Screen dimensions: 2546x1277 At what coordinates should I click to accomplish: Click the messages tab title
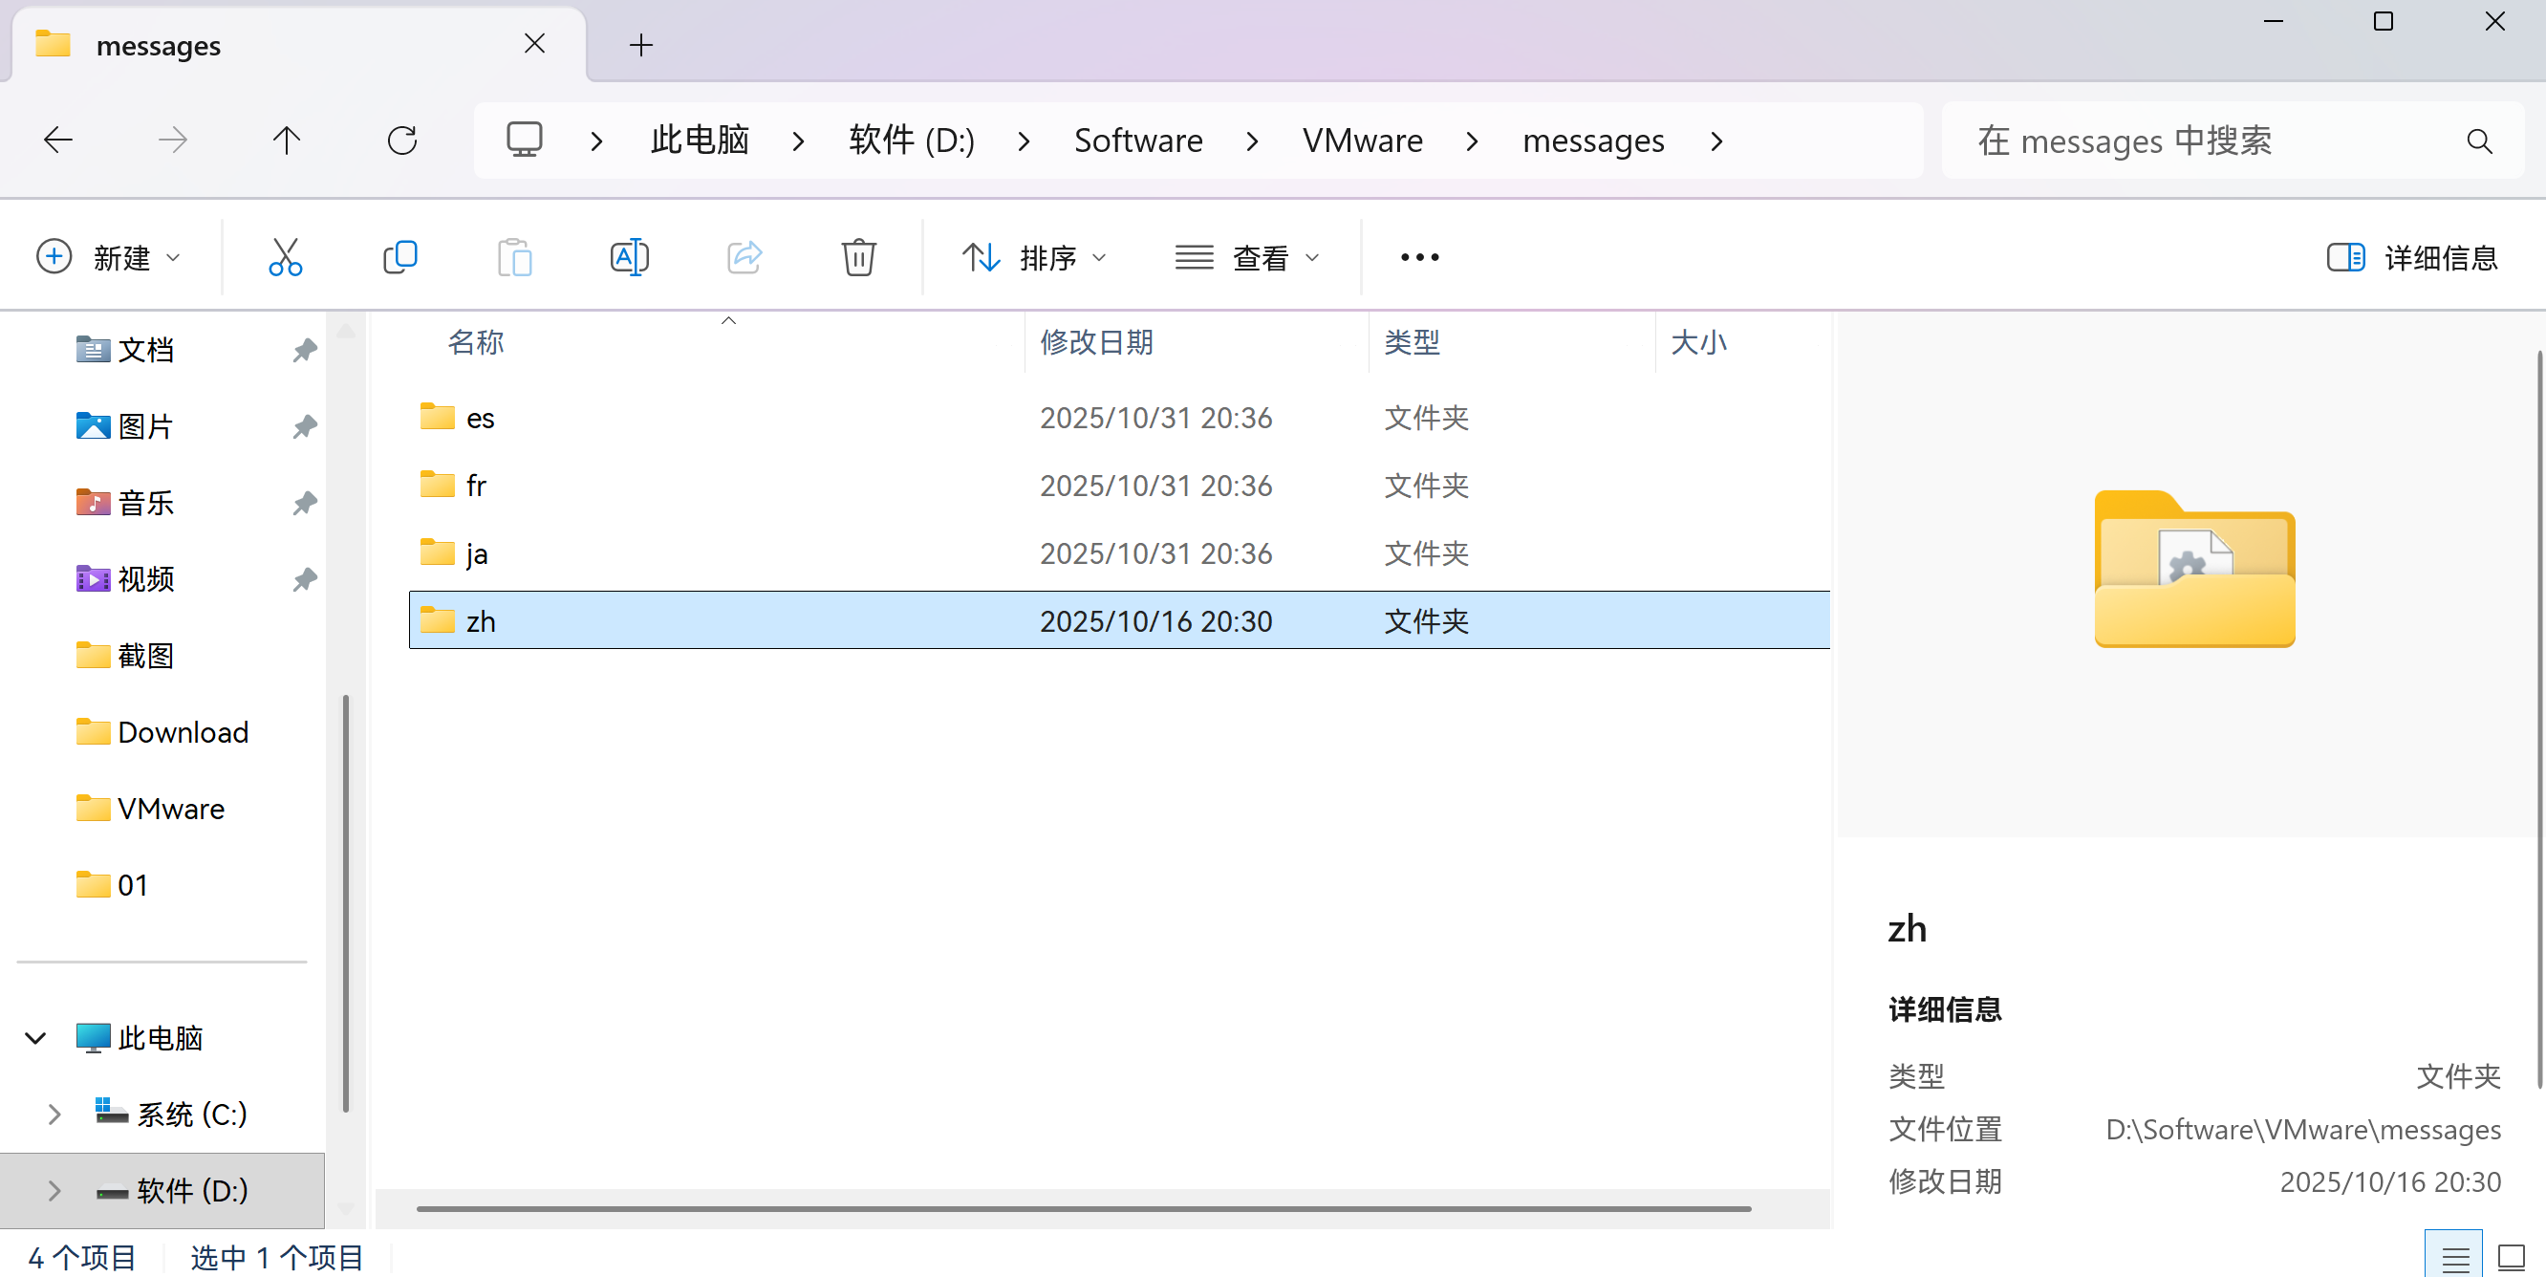pyautogui.click(x=158, y=46)
